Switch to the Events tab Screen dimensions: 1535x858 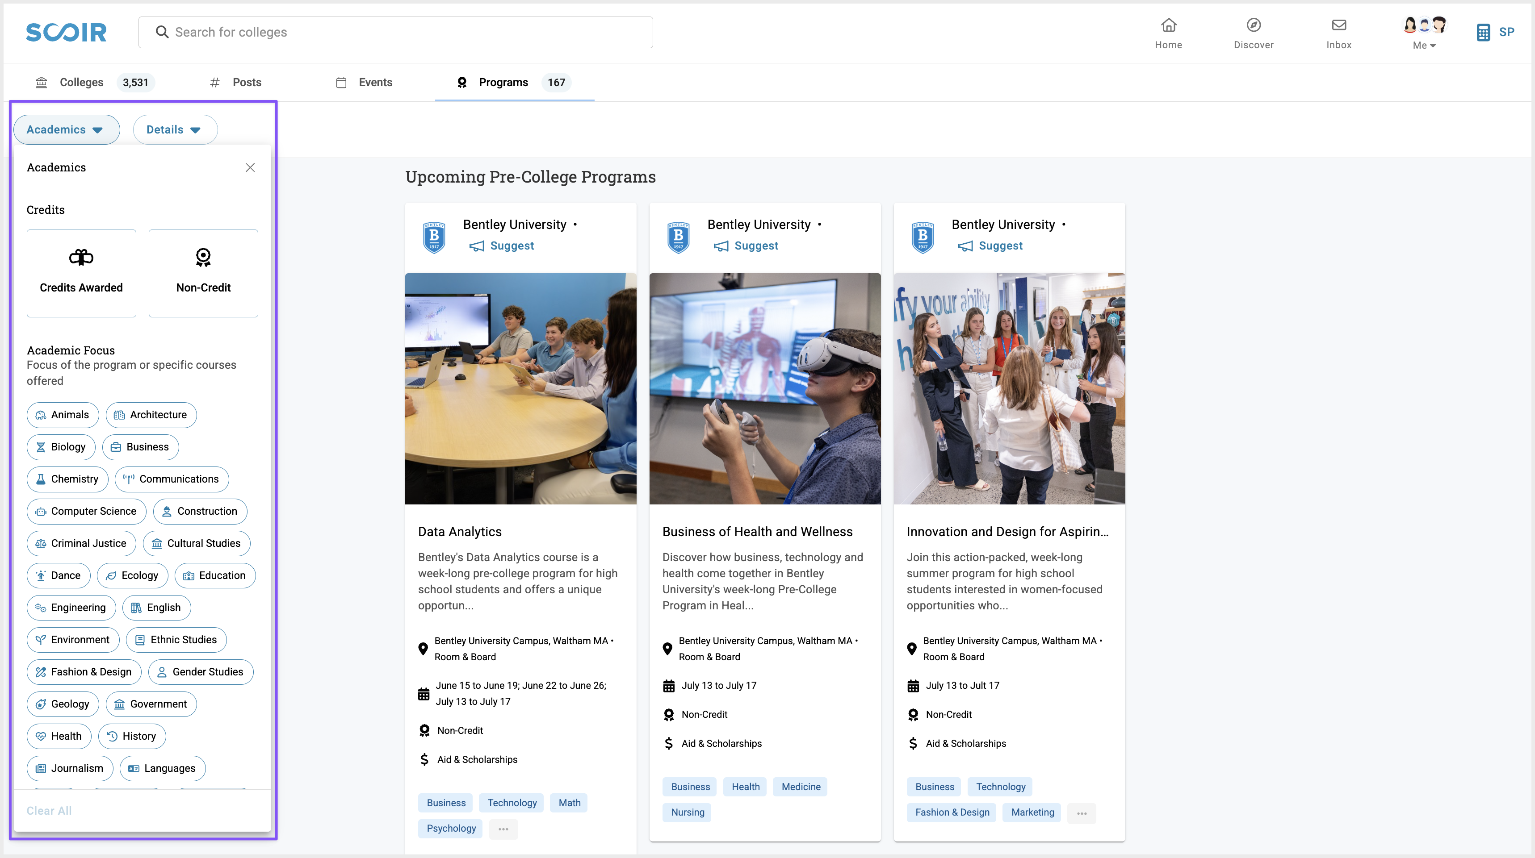tap(375, 82)
